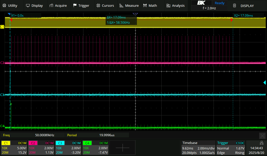Open the DISPLAY side panel button
Image resolution: width=267 pixels, height=156 pixels.
coord(247,6)
